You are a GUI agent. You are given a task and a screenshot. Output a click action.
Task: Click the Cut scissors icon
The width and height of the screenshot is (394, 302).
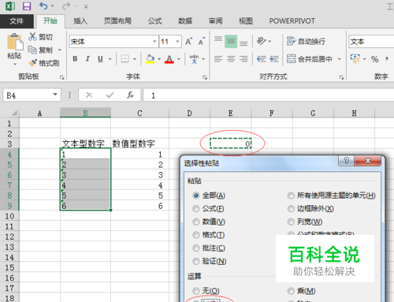[x=32, y=37]
